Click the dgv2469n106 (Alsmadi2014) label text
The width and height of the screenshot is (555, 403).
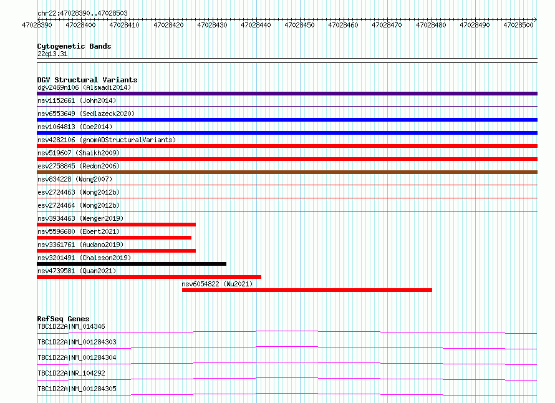click(x=84, y=87)
